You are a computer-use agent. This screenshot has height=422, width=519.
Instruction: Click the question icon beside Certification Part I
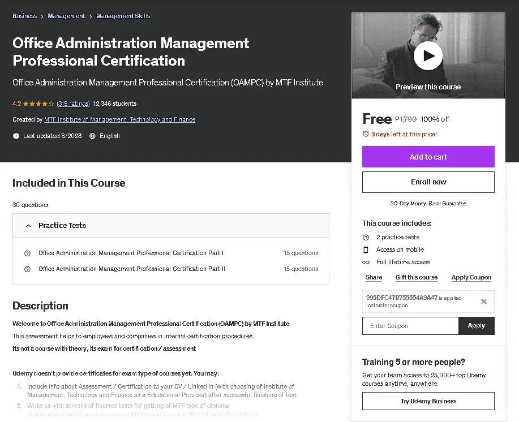pos(28,253)
